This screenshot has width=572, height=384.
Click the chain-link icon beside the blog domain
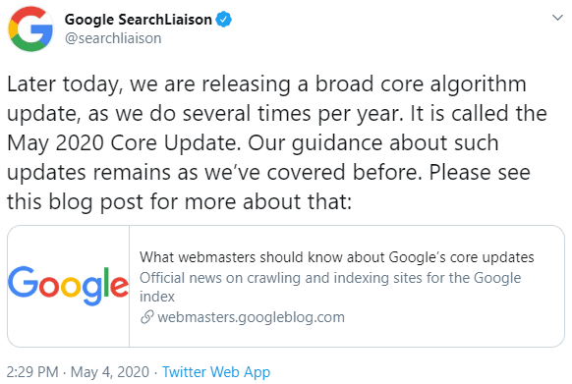[147, 317]
